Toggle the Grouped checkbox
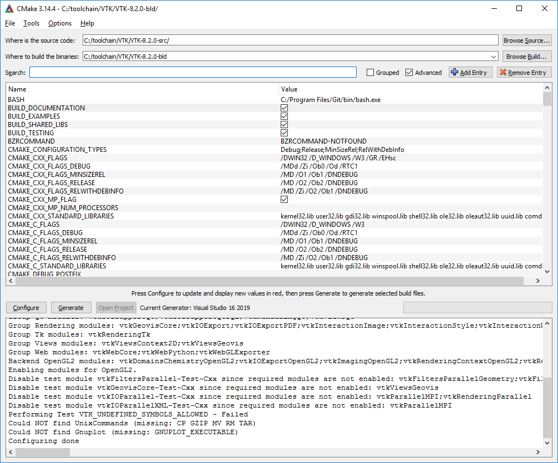Viewport: 558px width, 463px height. (x=370, y=73)
